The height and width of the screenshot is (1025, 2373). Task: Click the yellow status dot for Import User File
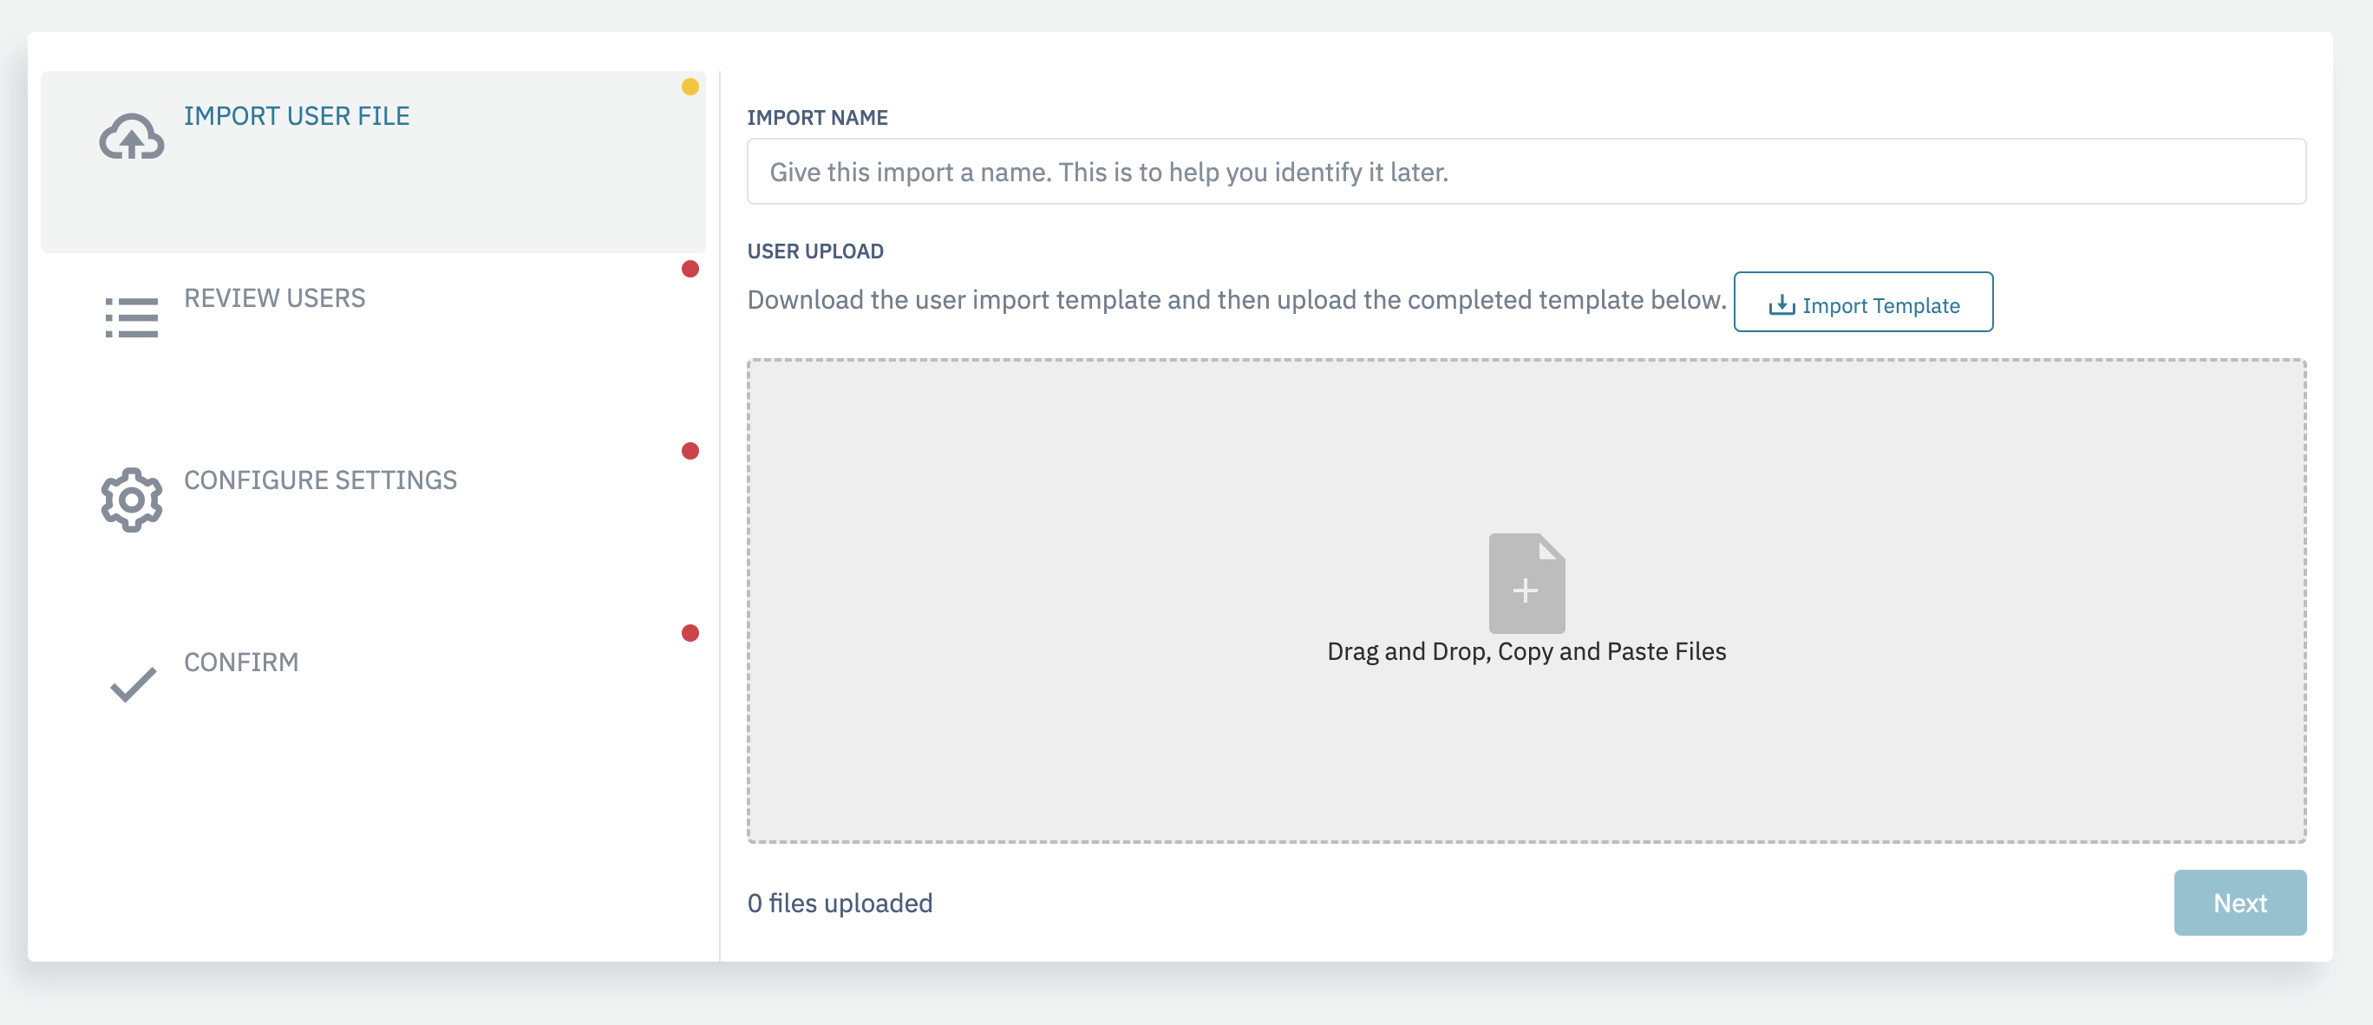click(x=690, y=87)
